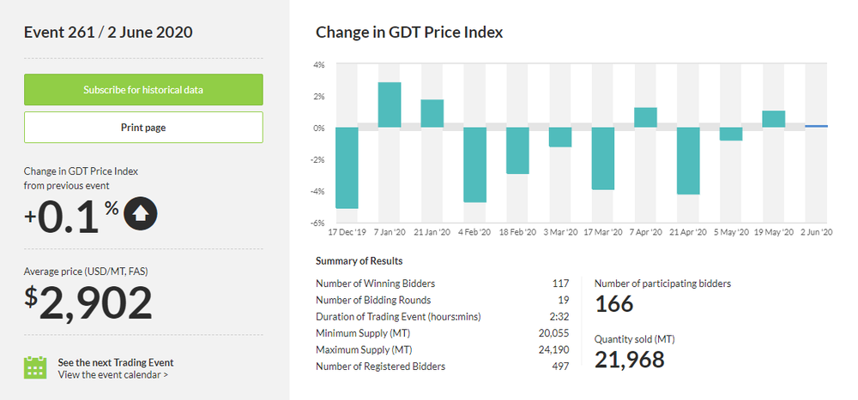This screenshot has height=400, width=858.
Task: Click the Event 261 / 2 June 2020 heading
Action: click(108, 33)
